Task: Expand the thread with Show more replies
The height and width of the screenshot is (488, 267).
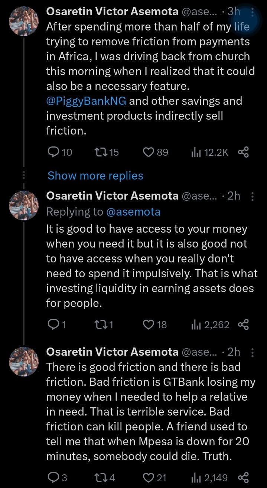Action: [95, 175]
